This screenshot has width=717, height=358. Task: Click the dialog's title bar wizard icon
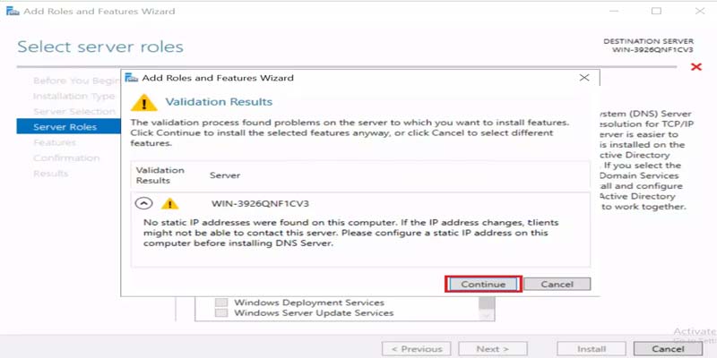point(132,78)
